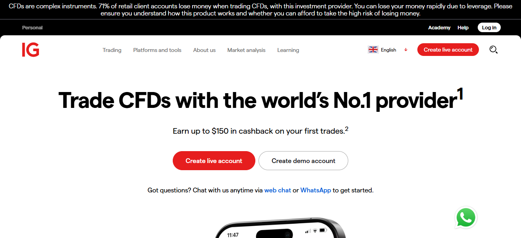Open the WhatsApp text link
The width and height of the screenshot is (521, 238).
316,190
